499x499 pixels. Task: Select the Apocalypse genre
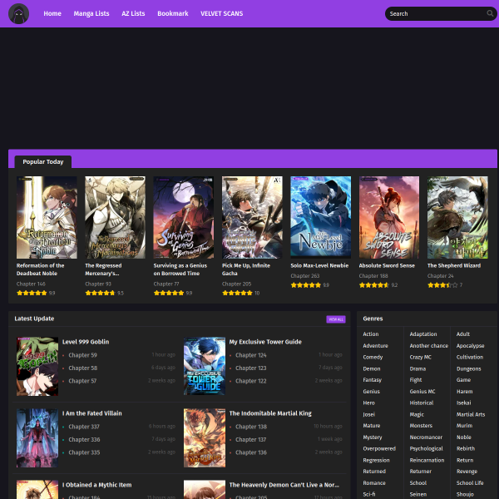tap(471, 346)
